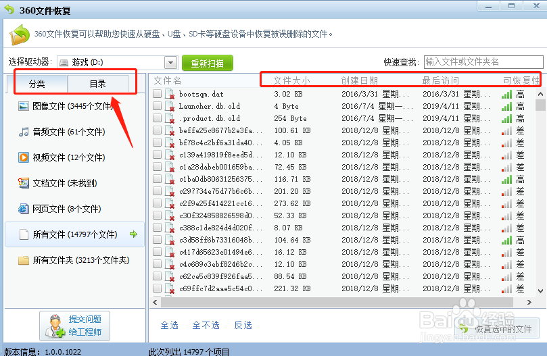Click the web page files globe icon
547x356 pixels.
pos(24,209)
